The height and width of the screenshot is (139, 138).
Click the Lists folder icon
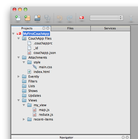tap(24, 86)
